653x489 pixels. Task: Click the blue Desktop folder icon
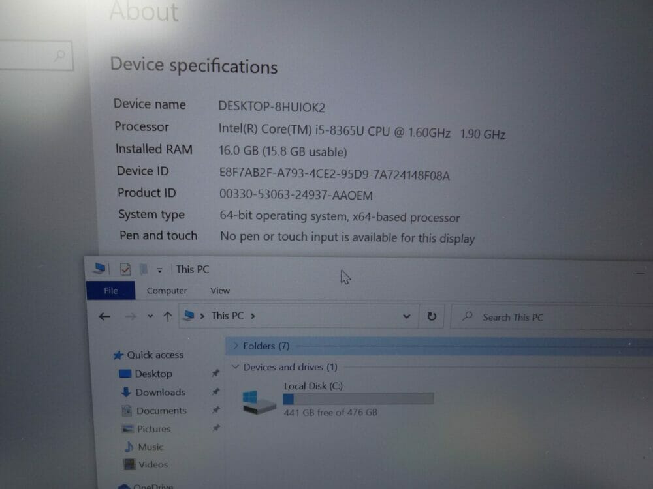[125, 374]
